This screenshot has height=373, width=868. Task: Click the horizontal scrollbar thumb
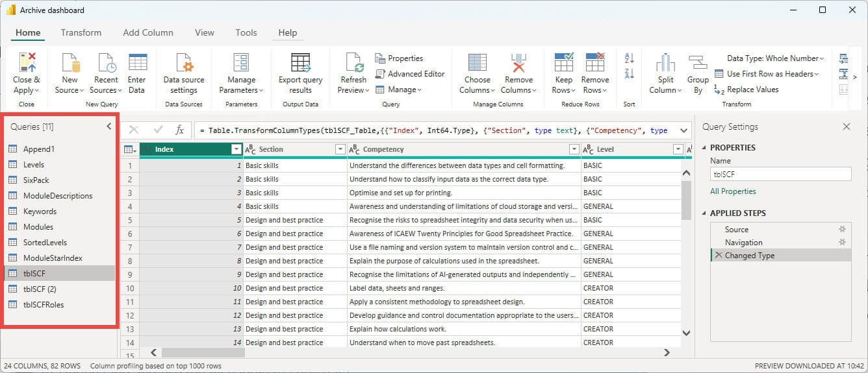[203, 352]
